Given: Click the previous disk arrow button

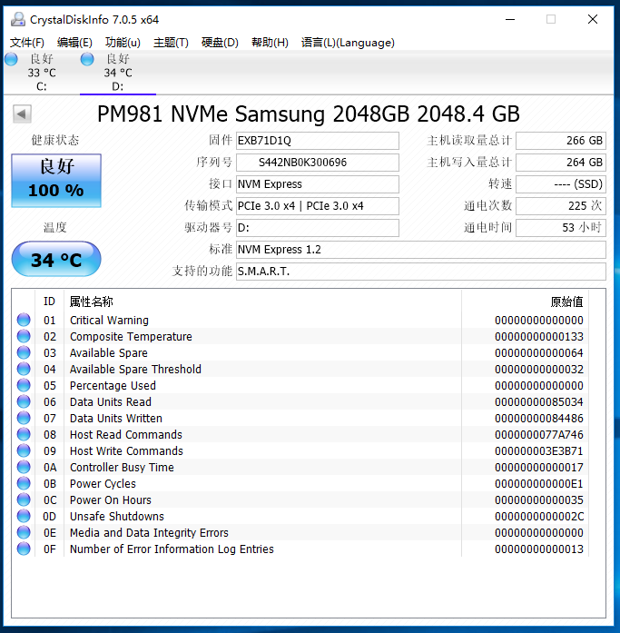Looking at the screenshot, I should (22, 114).
